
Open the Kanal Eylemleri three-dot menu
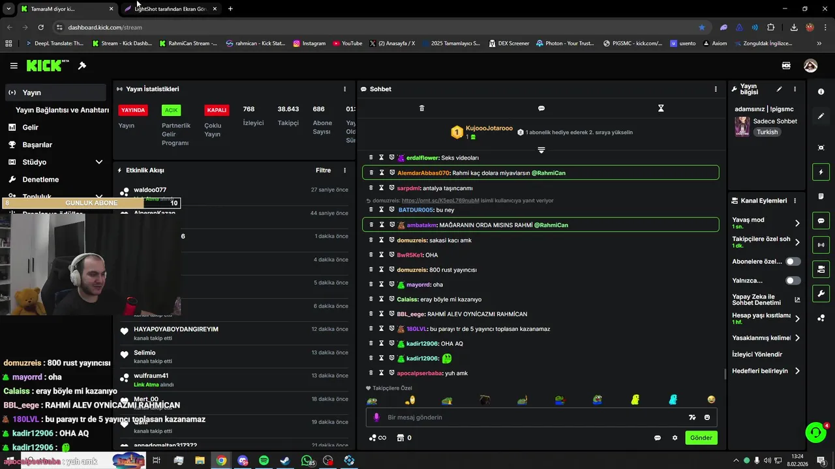[795, 201]
